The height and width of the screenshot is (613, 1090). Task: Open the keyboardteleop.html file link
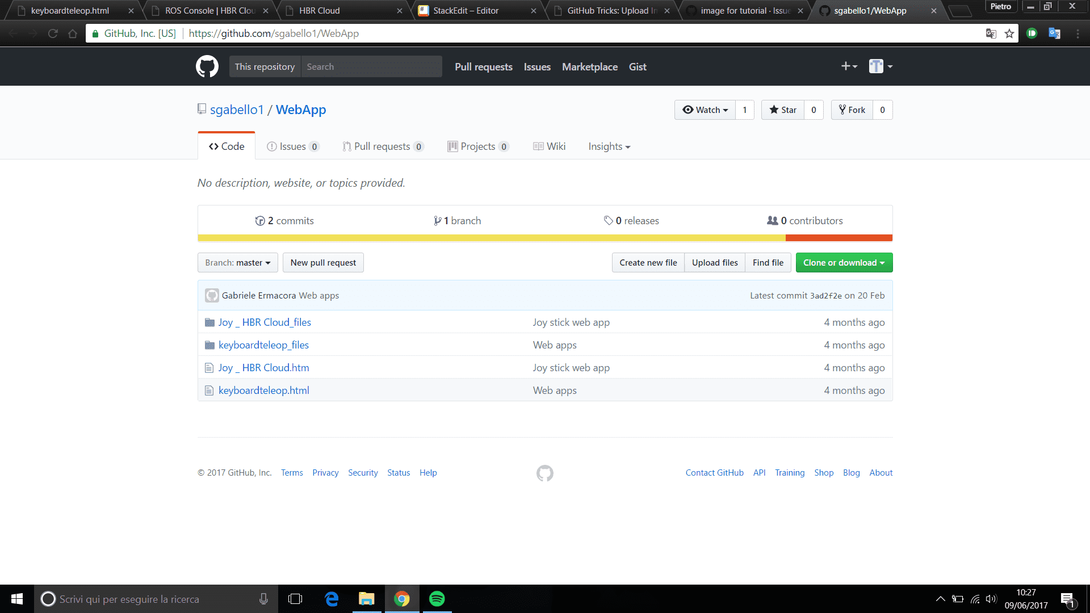tap(263, 391)
